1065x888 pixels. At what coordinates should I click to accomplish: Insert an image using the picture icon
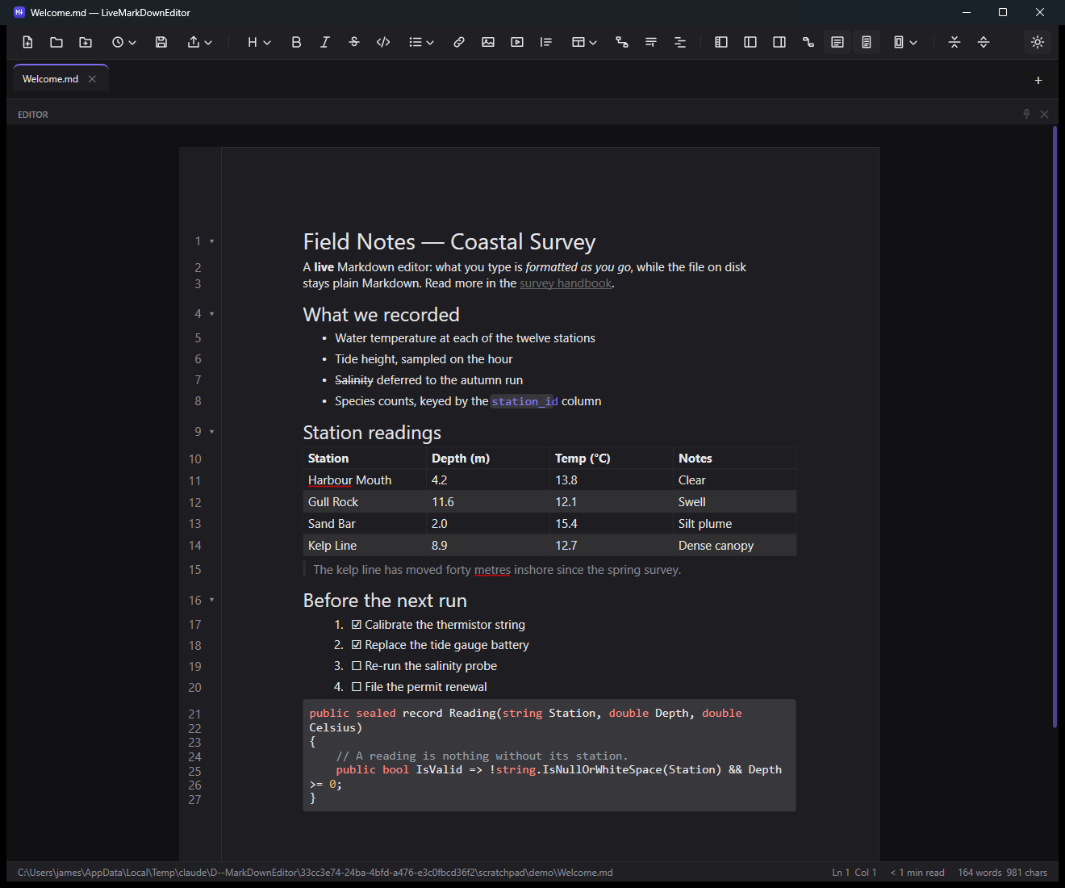tap(488, 42)
